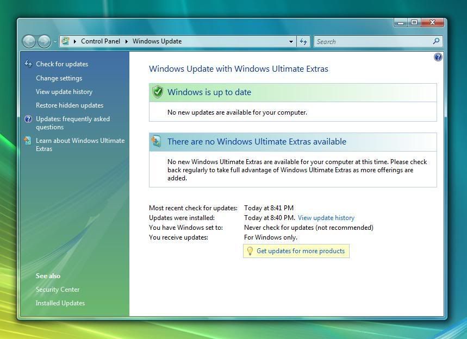
Task: Click the magnifying glass search icon
Action: [436, 41]
